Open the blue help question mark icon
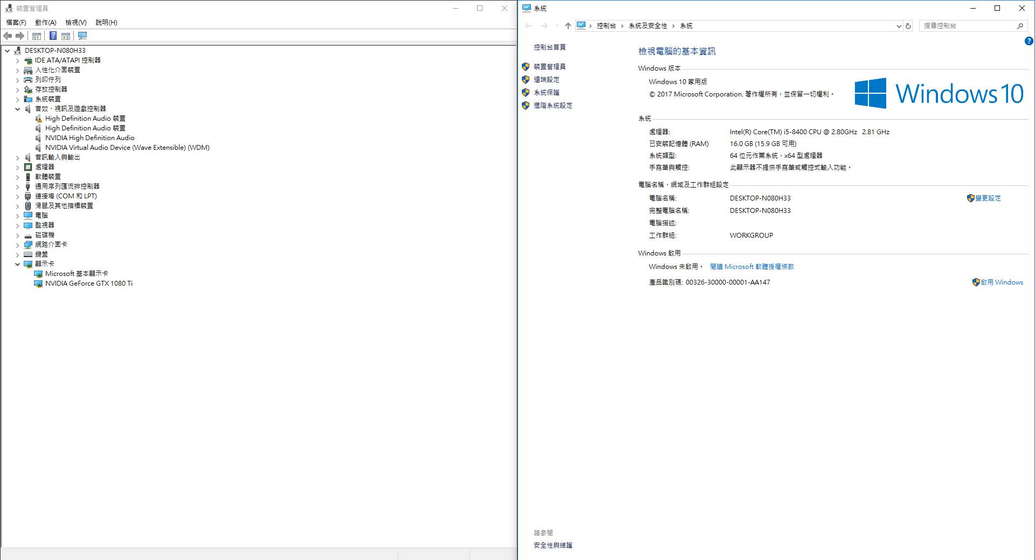 pos(1029,41)
